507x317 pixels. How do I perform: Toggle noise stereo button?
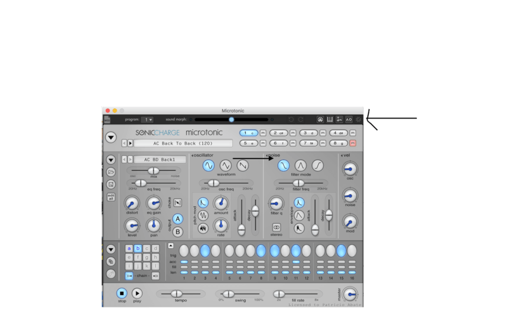pos(276,228)
